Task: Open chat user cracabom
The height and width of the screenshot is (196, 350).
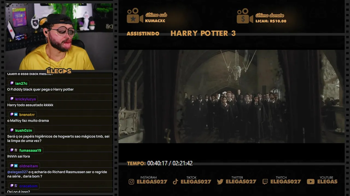Action: (28, 186)
